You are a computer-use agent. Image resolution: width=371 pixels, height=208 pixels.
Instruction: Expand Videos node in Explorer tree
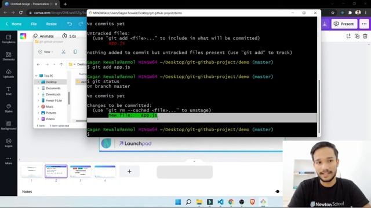click(x=38, y=119)
